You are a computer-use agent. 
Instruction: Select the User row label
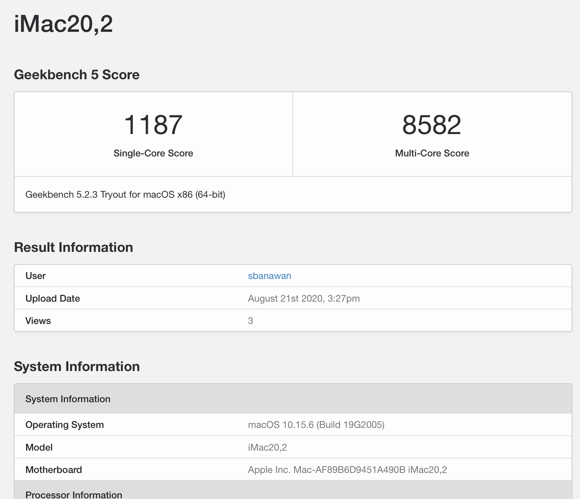click(36, 276)
